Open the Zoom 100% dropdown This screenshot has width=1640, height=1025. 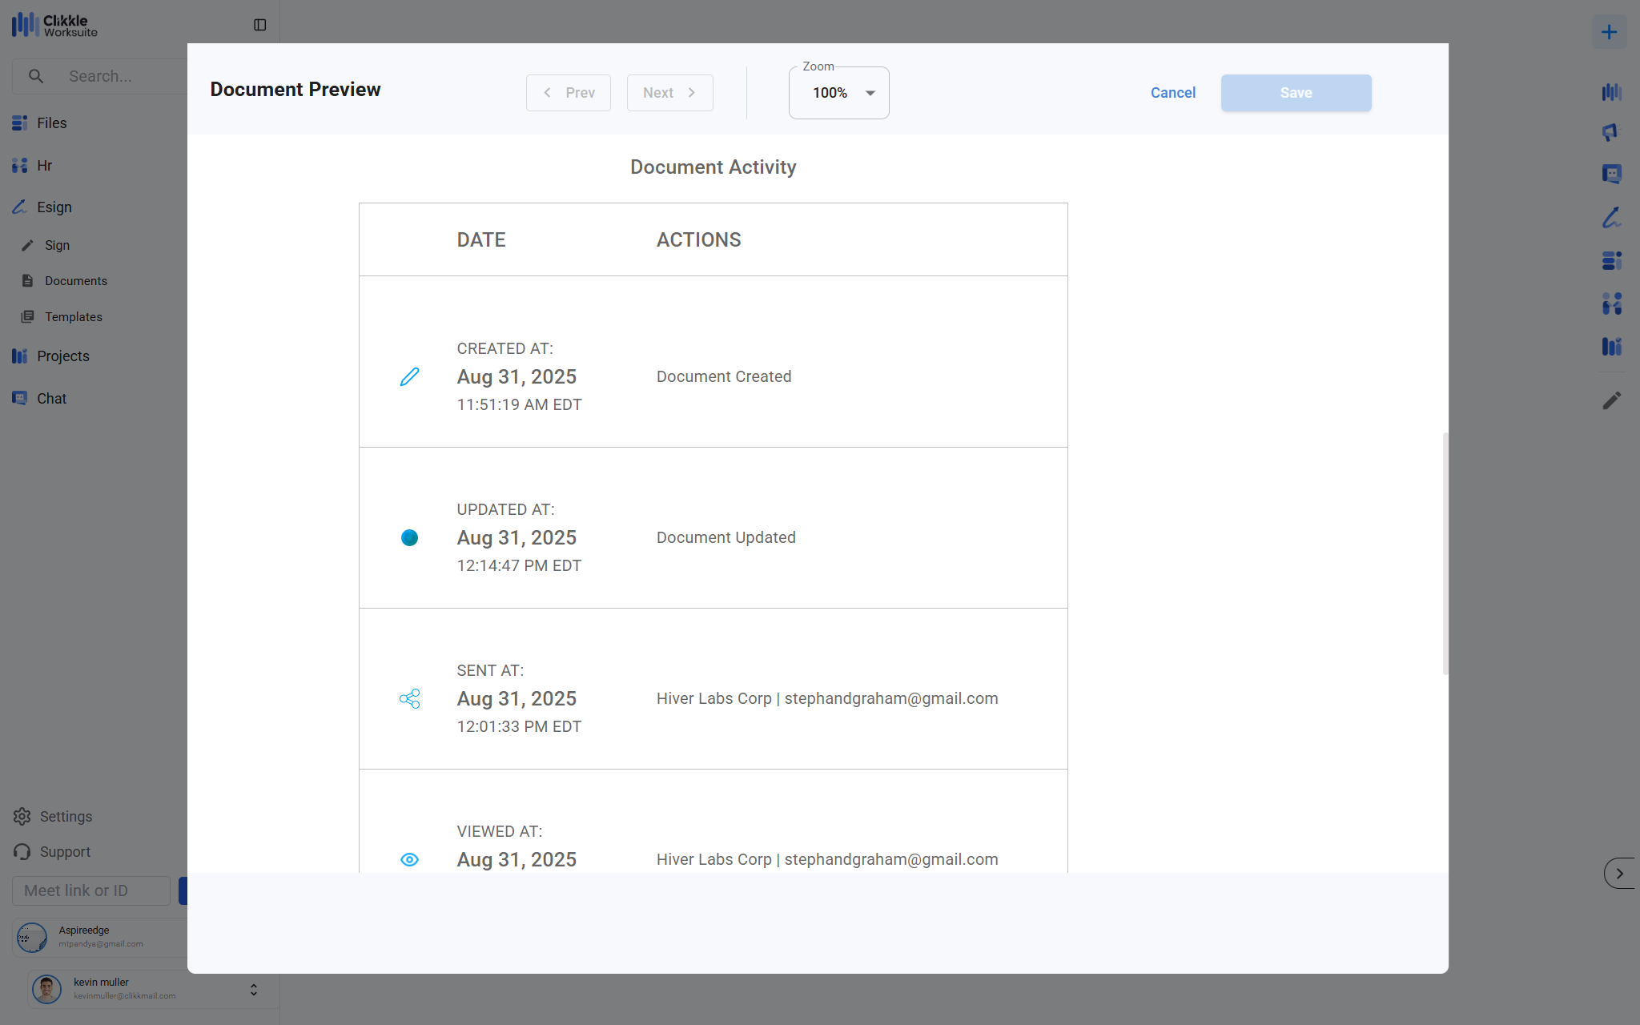tap(838, 93)
